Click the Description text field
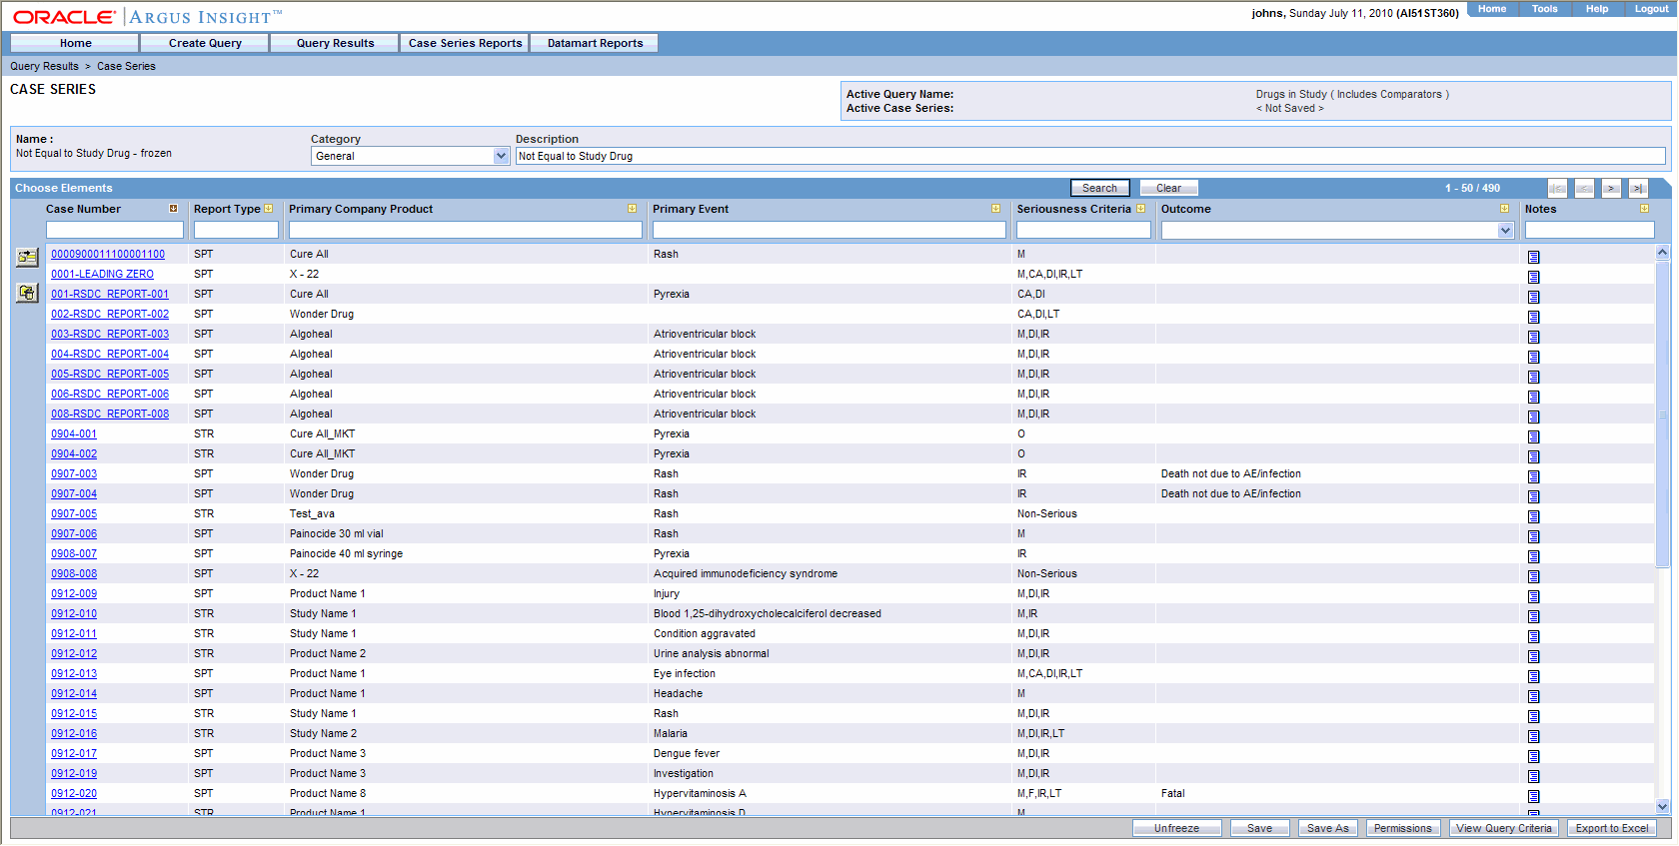 pyautogui.click(x=1090, y=156)
